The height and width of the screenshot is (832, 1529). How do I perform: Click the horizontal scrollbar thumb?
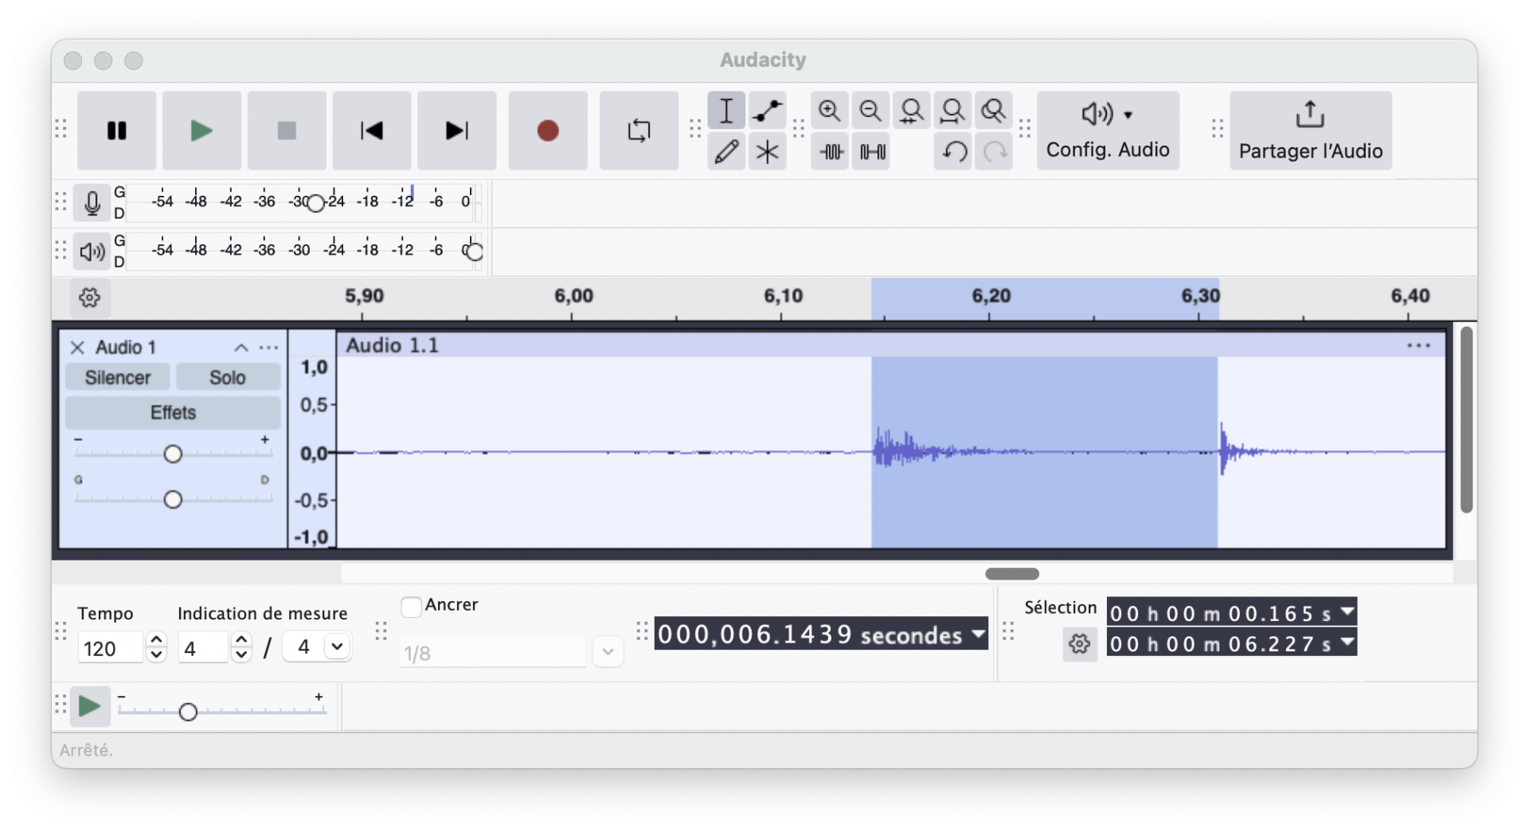coord(1012,574)
